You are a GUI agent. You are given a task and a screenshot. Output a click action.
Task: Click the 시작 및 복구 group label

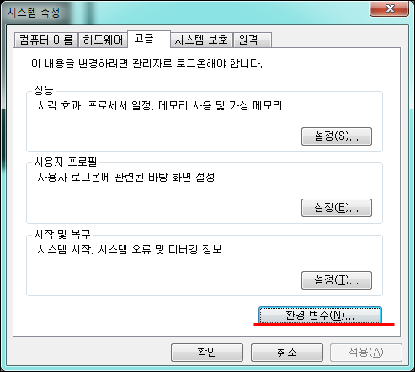tap(62, 234)
